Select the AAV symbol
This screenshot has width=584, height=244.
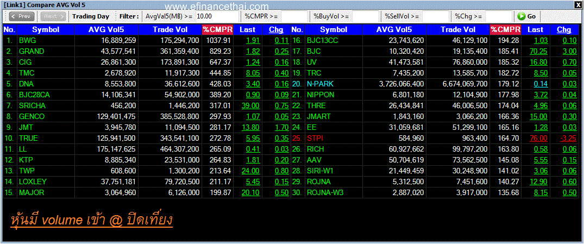tap(313, 160)
